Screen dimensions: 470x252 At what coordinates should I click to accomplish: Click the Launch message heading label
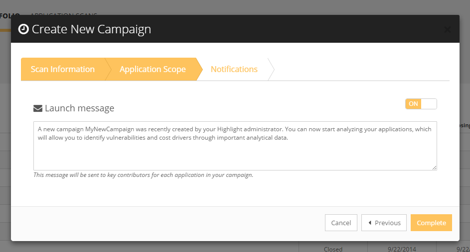click(x=79, y=108)
